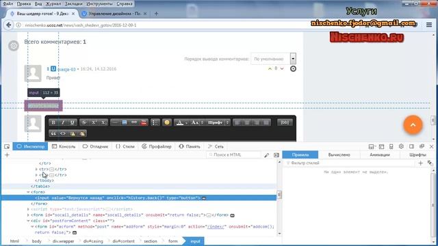Click the element picker icon in devtools
Screen dimensions: 438x246
[7, 146]
